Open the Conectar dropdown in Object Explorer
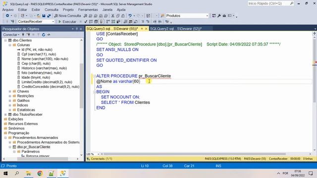 pos(11,35)
